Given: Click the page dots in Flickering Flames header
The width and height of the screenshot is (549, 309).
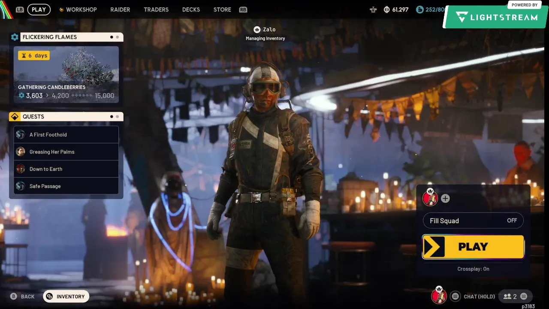Looking at the screenshot, I should tap(115, 37).
